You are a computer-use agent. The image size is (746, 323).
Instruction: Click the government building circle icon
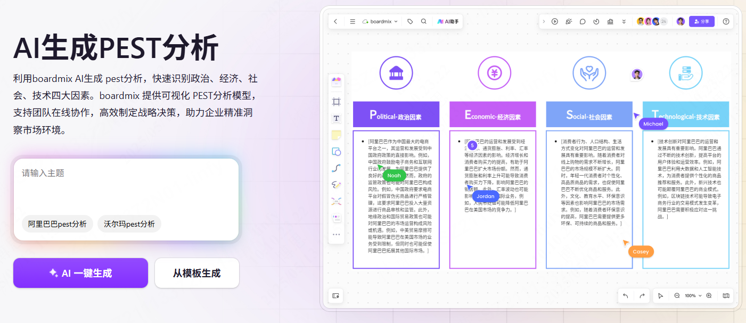pyautogui.click(x=396, y=72)
